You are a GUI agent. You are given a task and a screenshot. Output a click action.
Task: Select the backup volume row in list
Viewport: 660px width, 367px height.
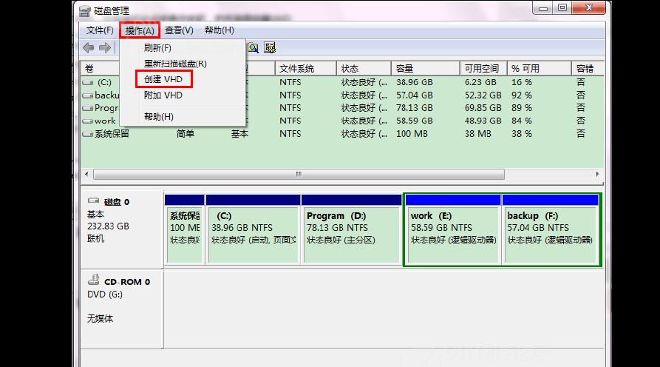pyautogui.click(x=341, y=95)
